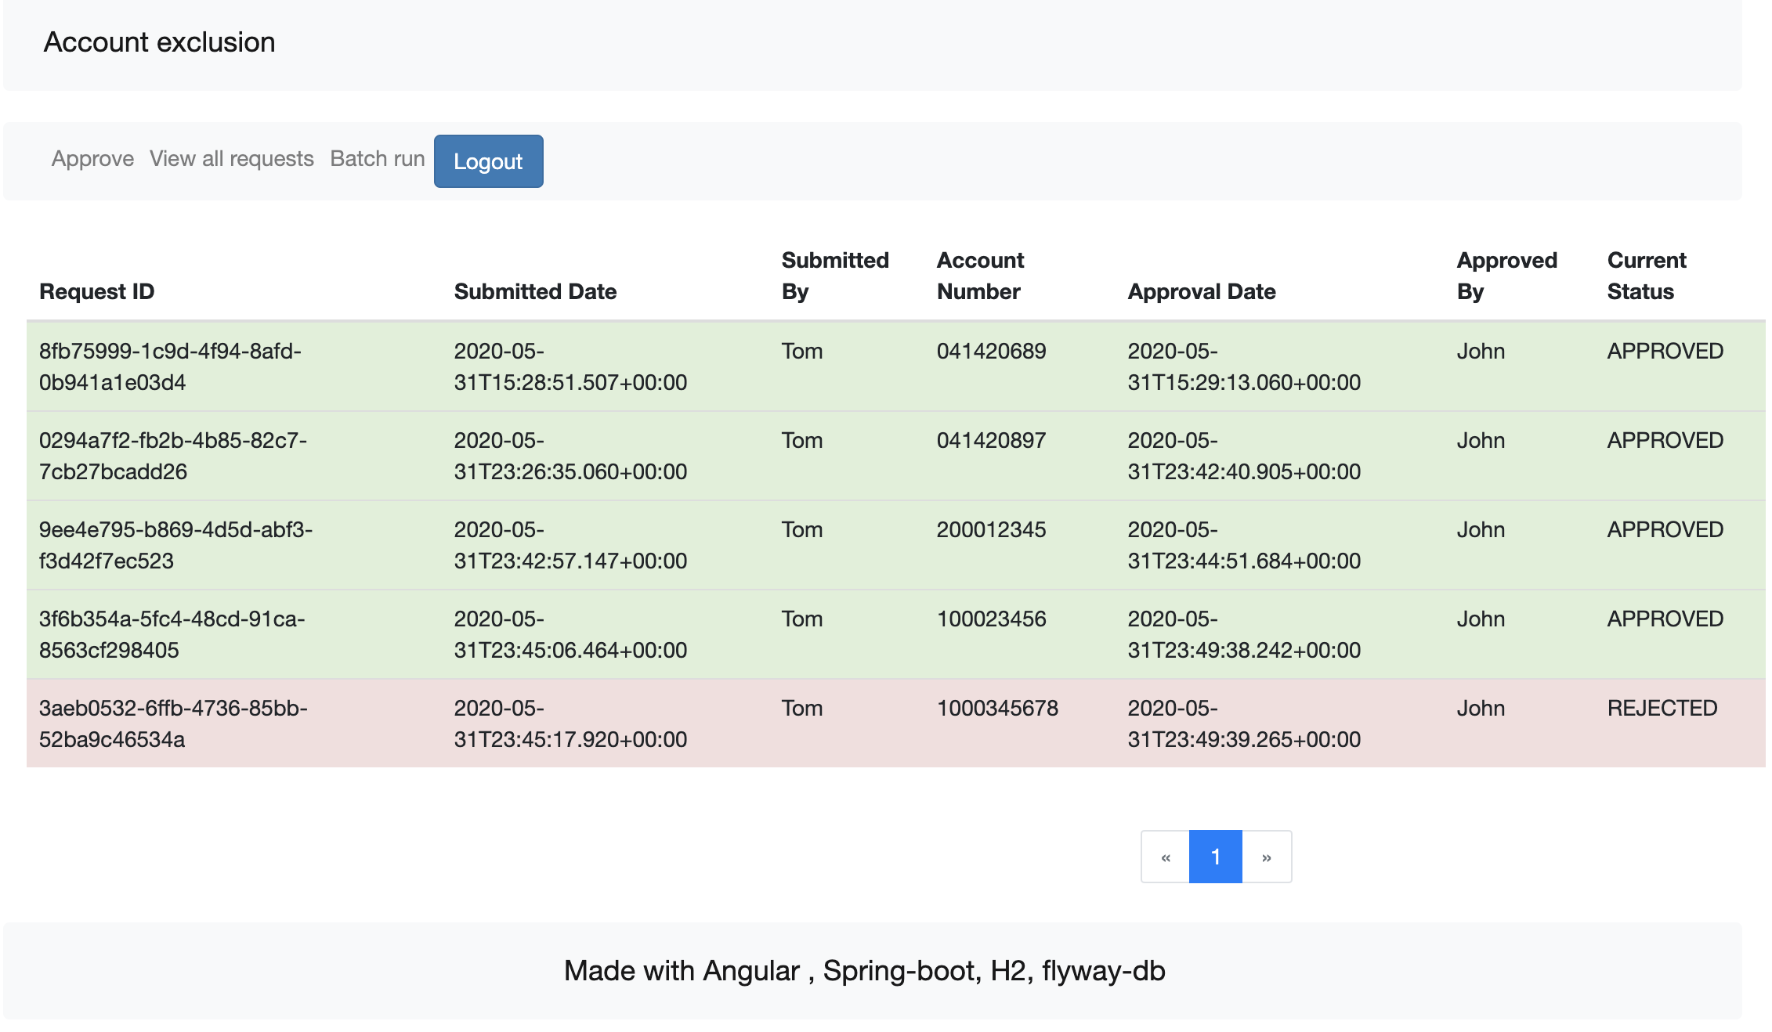Click the Account exclusion title
The width and height of the screenshot is (1772, 1032).
click(x=159, y=42)
